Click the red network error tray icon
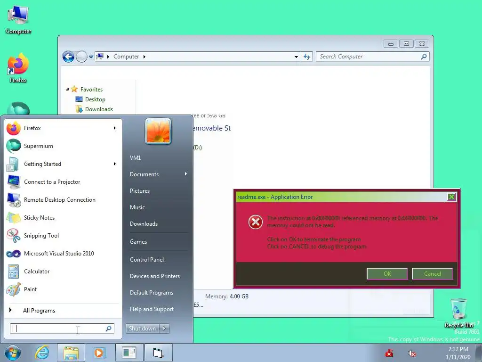The height and width of the screenshot is (362, 482). click(389, 353)
